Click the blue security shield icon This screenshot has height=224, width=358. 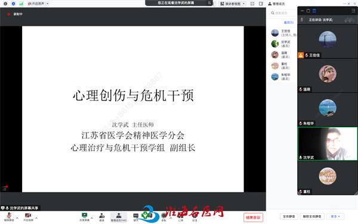[x=13, y=4]
